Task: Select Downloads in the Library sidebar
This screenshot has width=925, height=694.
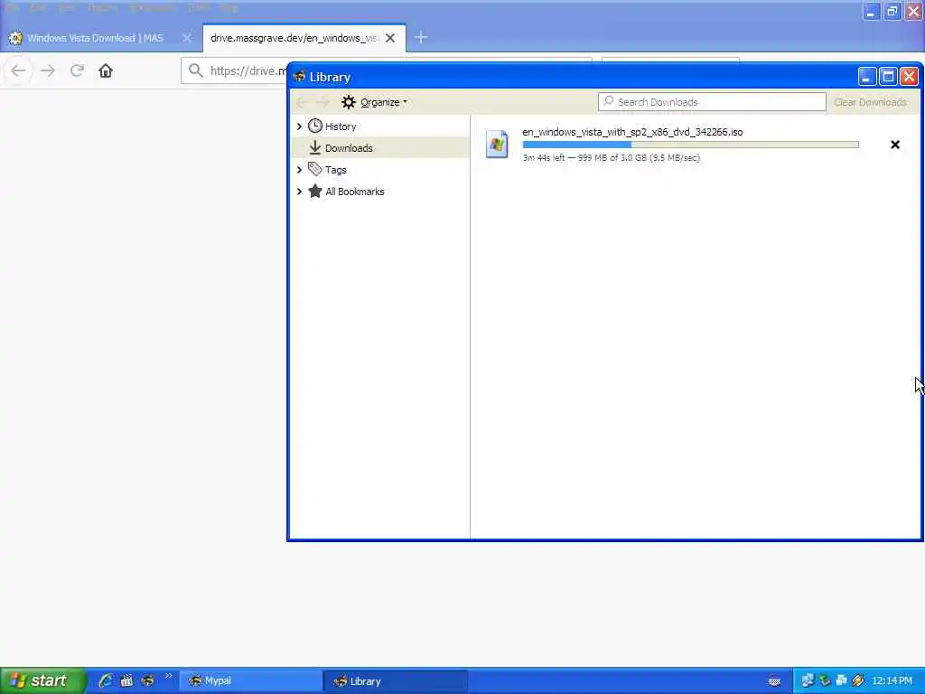Action: click(349, 148)
